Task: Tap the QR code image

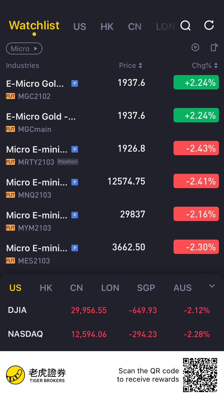Action: click(200, 375)
